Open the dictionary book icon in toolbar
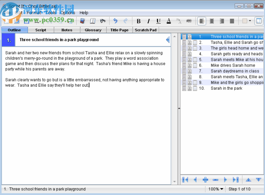265x195 pixels. 82,21
